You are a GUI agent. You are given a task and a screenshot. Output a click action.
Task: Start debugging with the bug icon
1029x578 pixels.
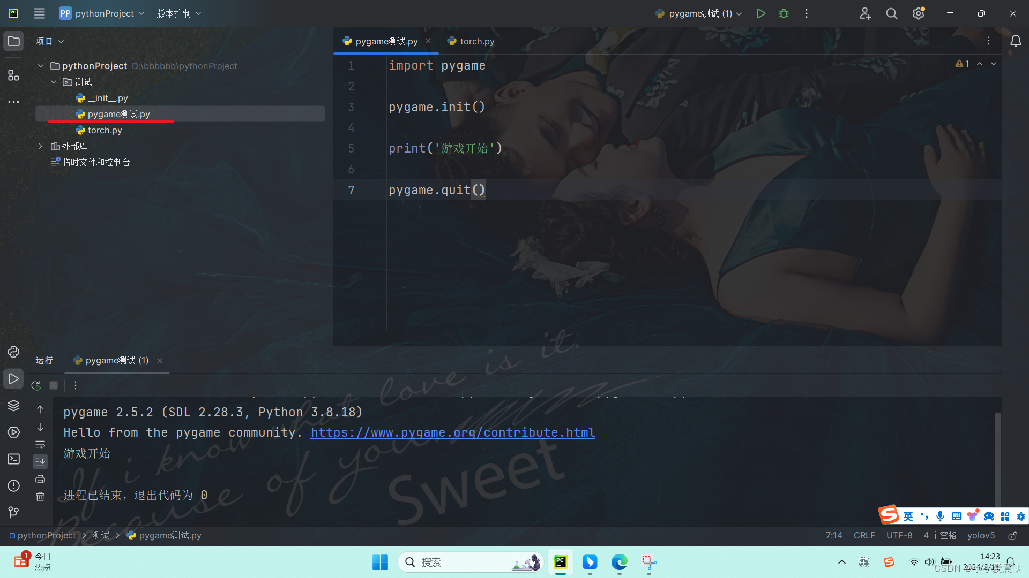784,13
